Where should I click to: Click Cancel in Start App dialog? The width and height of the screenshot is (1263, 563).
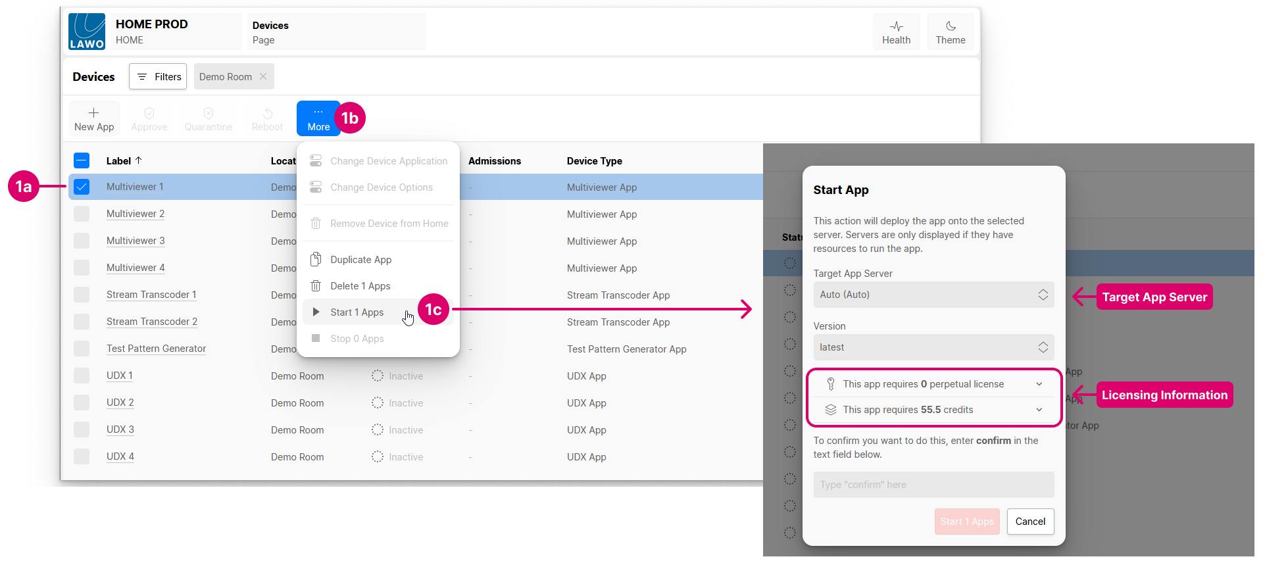(1030, 522)
